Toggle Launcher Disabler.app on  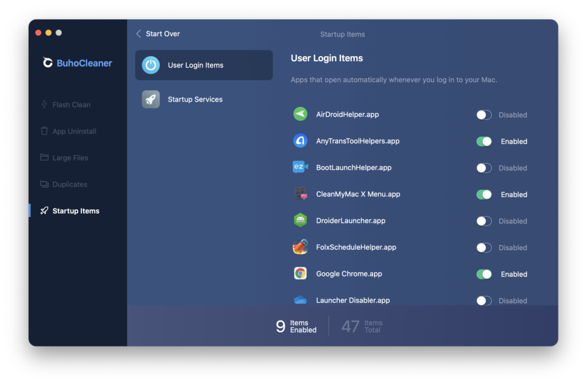click(484, 300)
